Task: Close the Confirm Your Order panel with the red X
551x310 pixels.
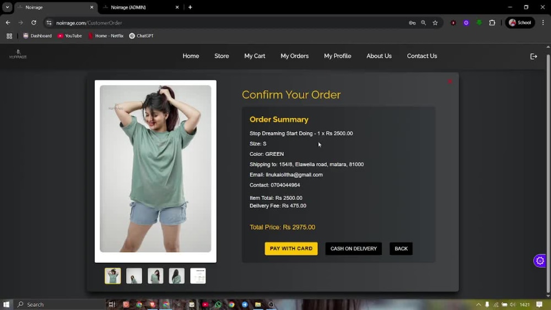Action: (450, 81)
